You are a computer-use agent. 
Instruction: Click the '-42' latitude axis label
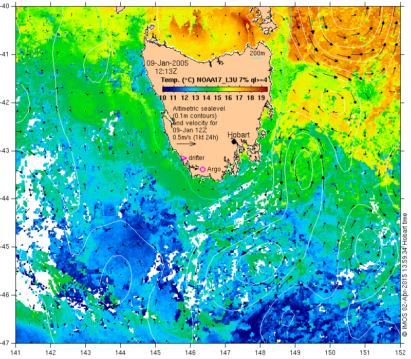[x=5, y=103]
